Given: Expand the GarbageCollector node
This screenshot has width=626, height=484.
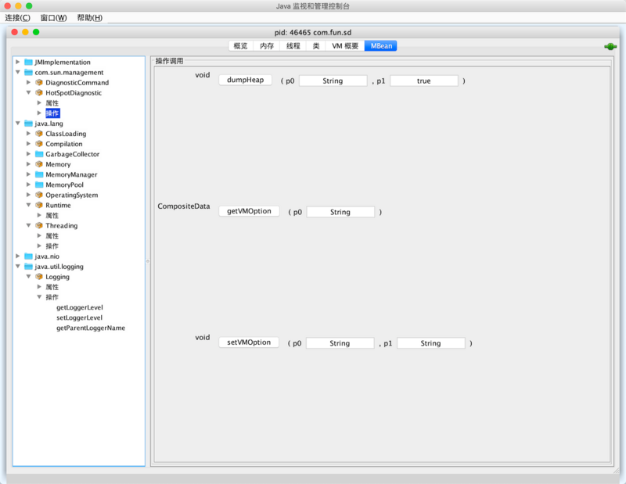Looking at the screenshot, I should point(28,153).
